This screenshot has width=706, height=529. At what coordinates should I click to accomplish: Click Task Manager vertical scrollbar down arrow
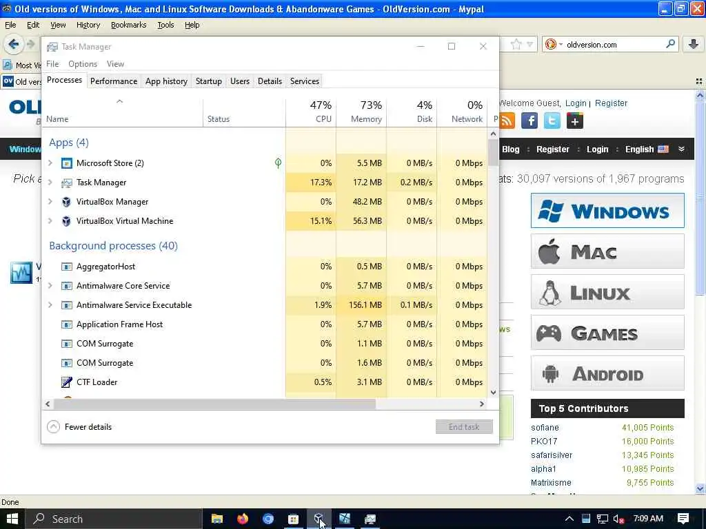coord(493,392)
